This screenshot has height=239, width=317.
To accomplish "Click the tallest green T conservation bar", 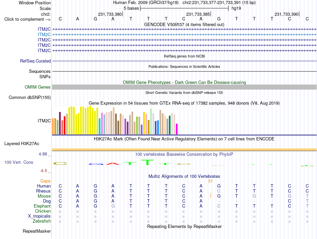I will [147, 162].
